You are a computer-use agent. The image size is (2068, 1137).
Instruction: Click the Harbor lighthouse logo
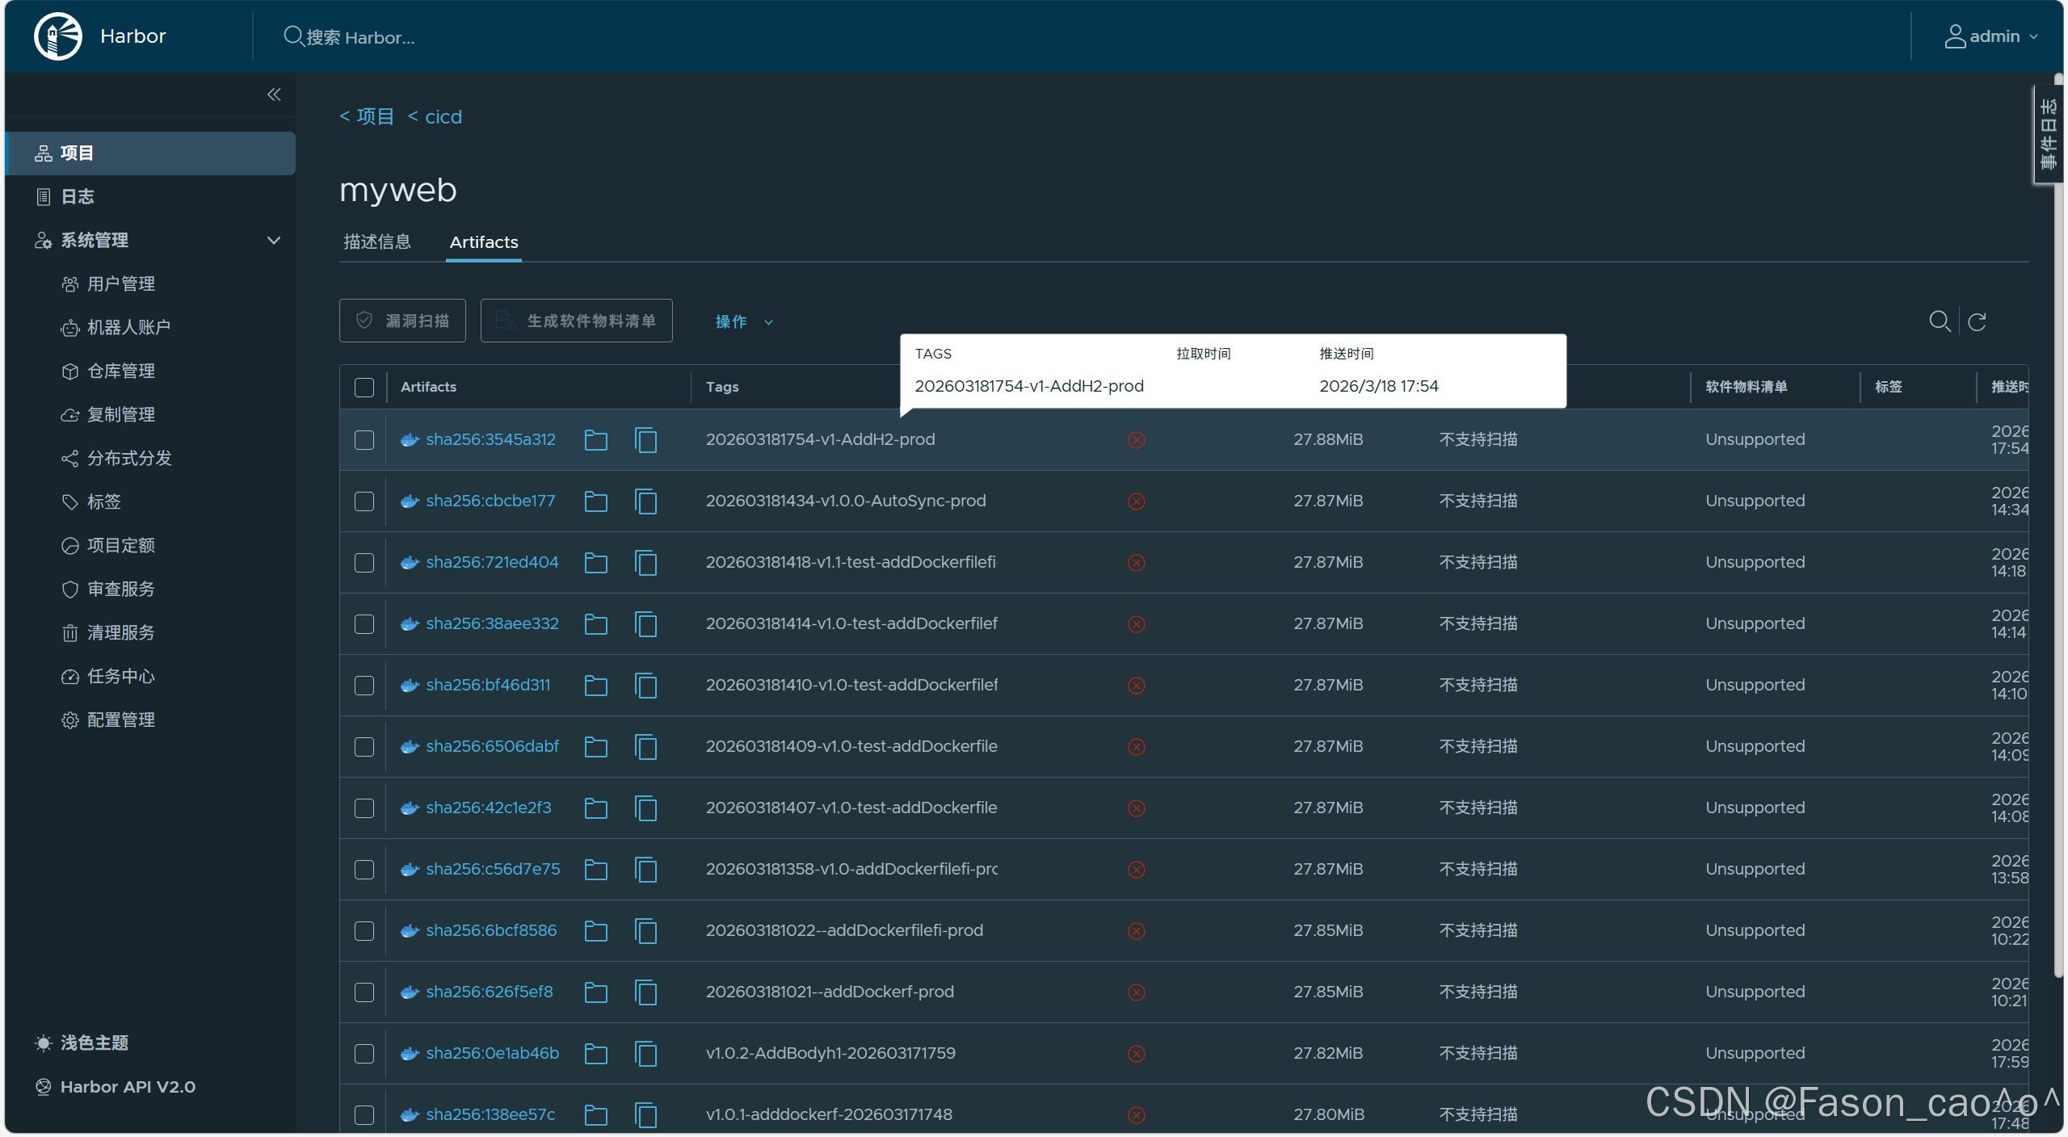click(x=57, y=36)
